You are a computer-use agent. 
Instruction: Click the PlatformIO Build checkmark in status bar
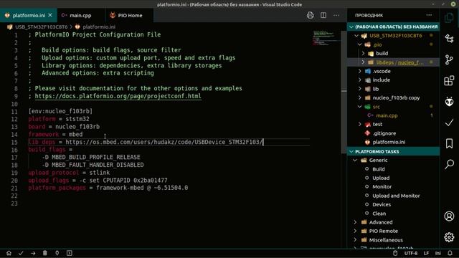(x=21, y=253)
